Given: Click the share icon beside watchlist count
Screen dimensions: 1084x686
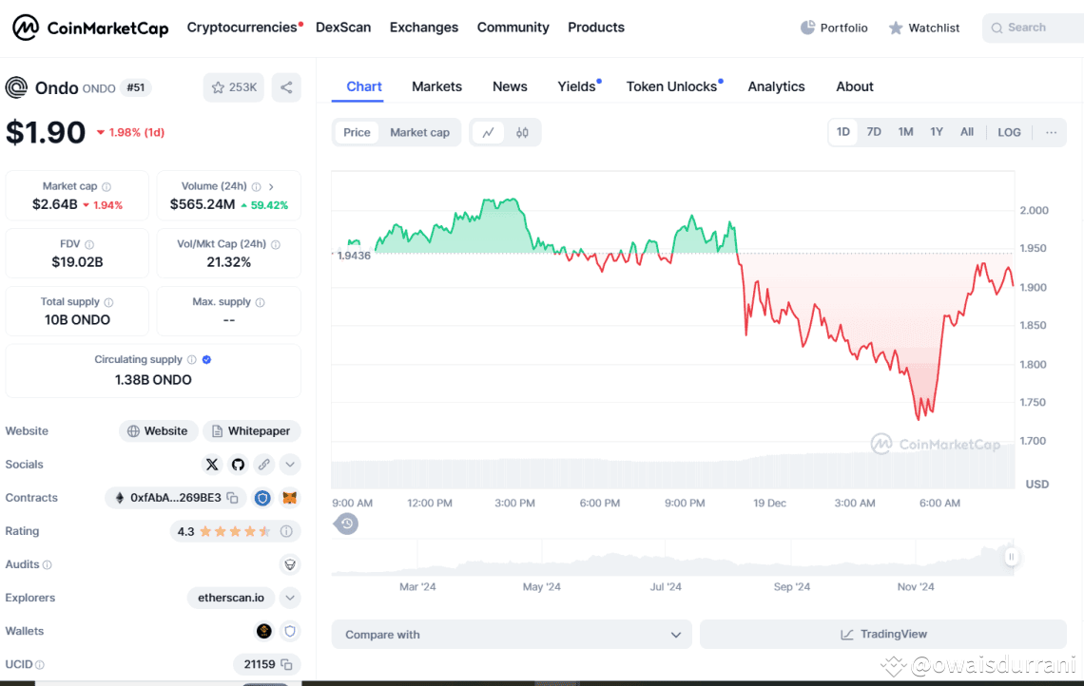Looking at the screenshot, I should coord(286,87).
